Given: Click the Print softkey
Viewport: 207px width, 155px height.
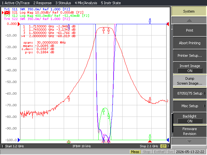Looking at the screenshot, I should tap(190, 30).
